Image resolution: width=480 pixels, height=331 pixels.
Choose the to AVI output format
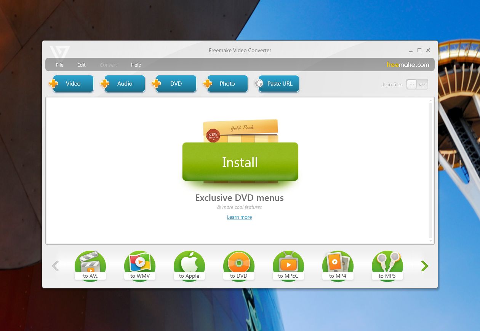coord(90,266)
